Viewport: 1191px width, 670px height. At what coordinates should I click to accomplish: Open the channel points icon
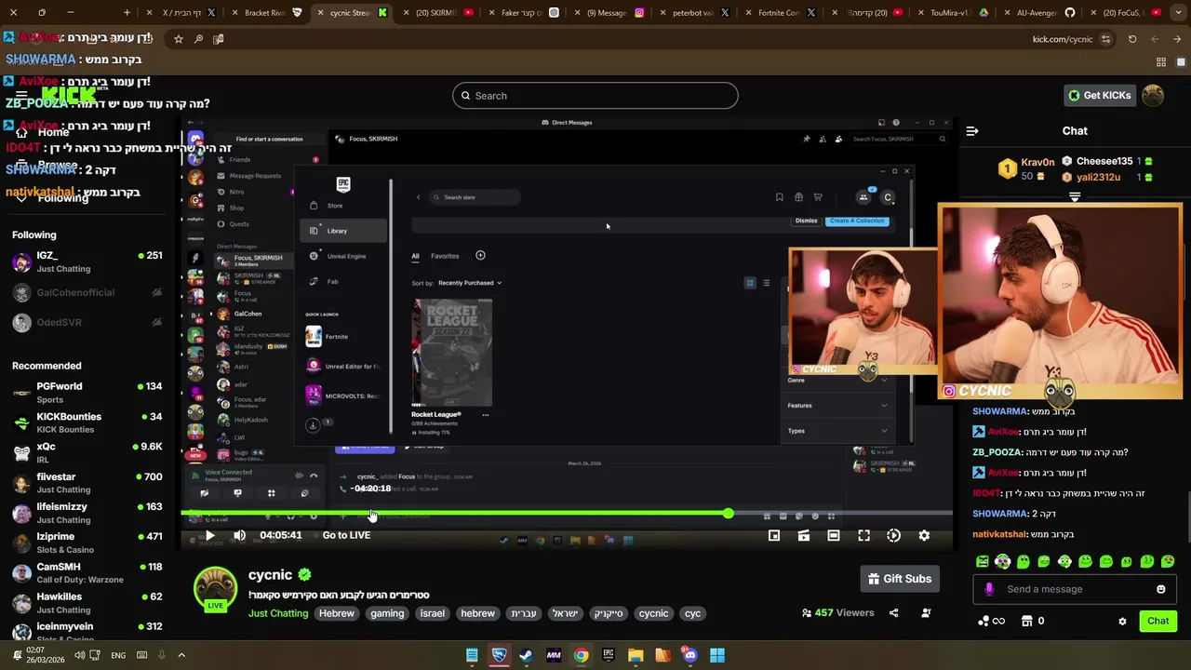point(992,621)
